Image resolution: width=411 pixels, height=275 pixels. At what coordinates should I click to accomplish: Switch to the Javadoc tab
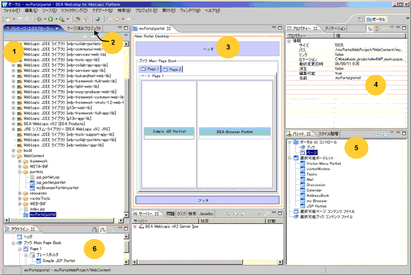pyautogui.click(x=206, y=214)
